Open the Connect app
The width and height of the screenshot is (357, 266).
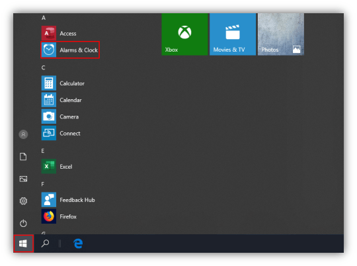pyautogui.click(x=61, y=133)
